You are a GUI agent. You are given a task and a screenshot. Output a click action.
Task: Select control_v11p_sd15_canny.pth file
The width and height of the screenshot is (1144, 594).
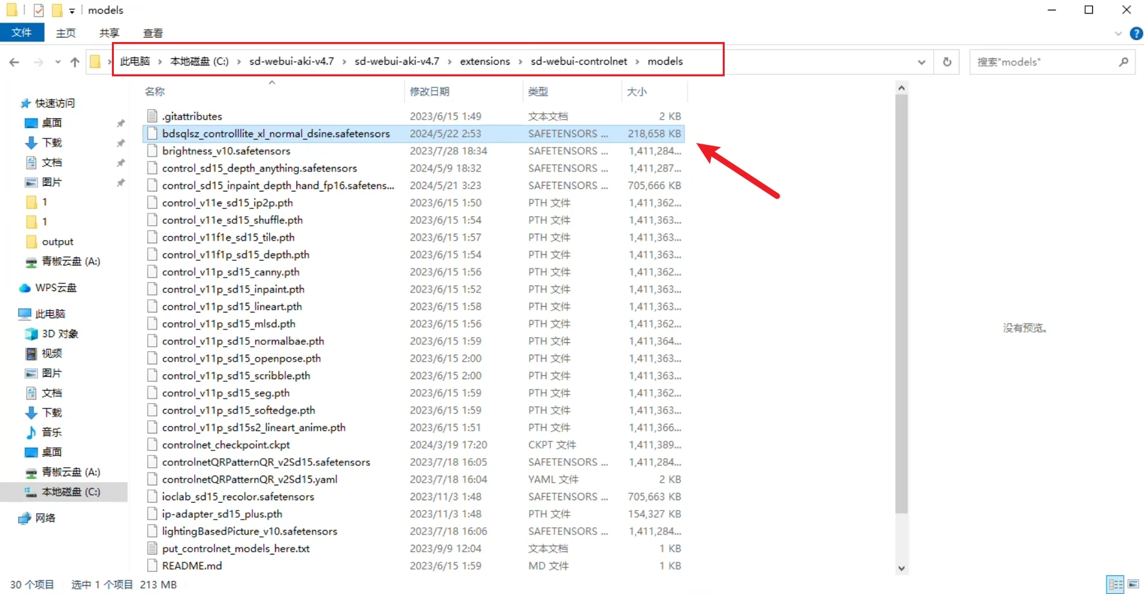click(230, 272)
